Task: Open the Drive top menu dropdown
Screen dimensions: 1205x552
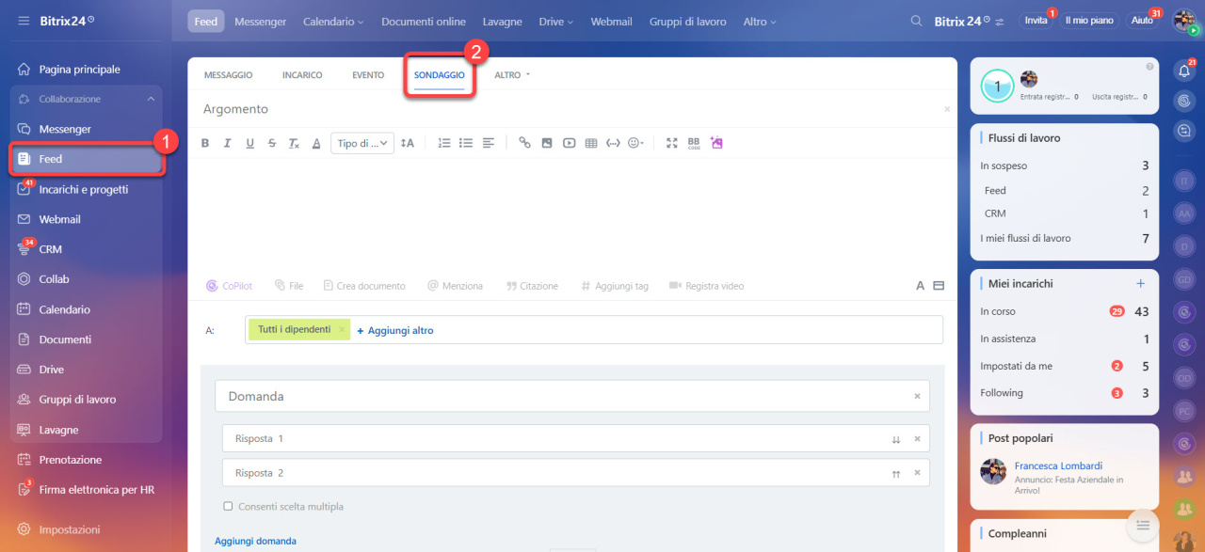Action: pos(556,21)
